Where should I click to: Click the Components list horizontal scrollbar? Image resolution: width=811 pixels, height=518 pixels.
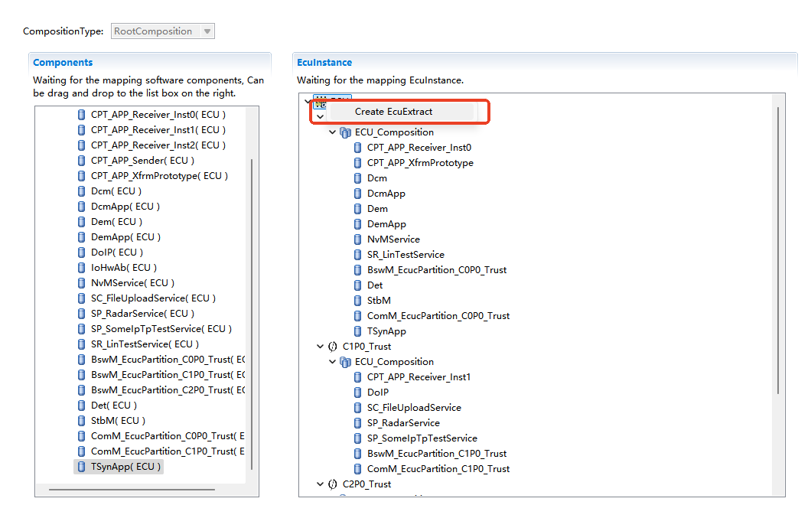coord(130,489)
